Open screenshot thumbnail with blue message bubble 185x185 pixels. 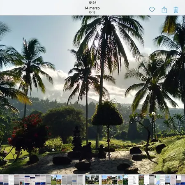tap(75, 180)
